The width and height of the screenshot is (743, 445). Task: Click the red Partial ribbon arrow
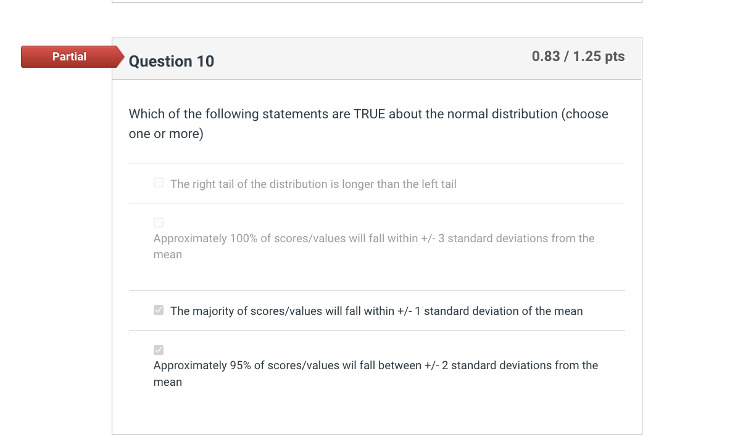(118, 56)
